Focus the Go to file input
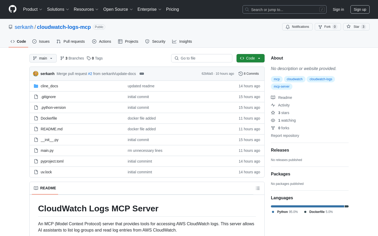The width and height of the screenshot is (378, 236). click(x=202, y=58)
